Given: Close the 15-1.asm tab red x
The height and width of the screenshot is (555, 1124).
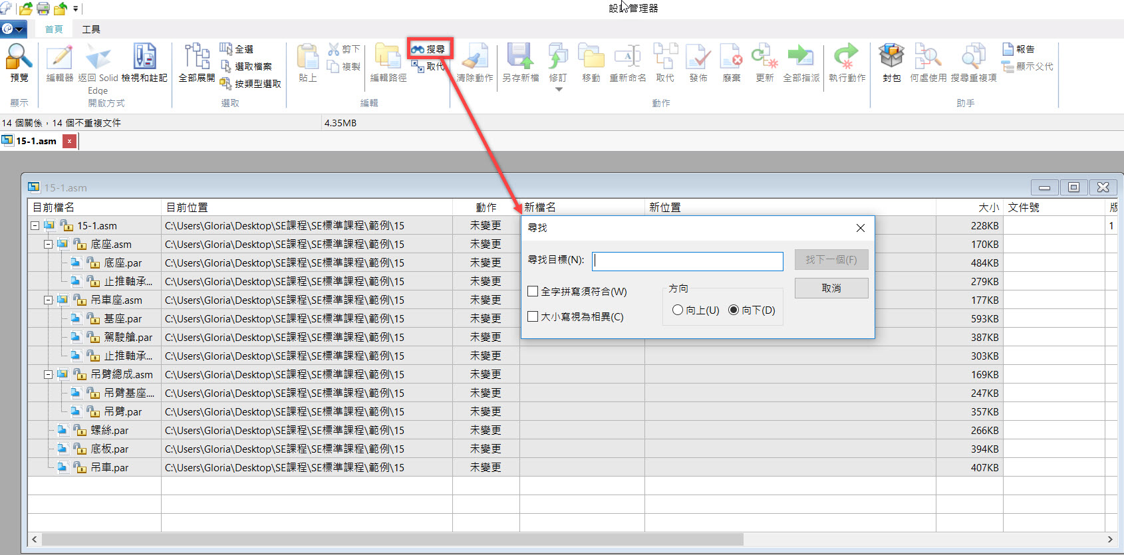Looking at the screenshot, I should [x=69, y=141].
